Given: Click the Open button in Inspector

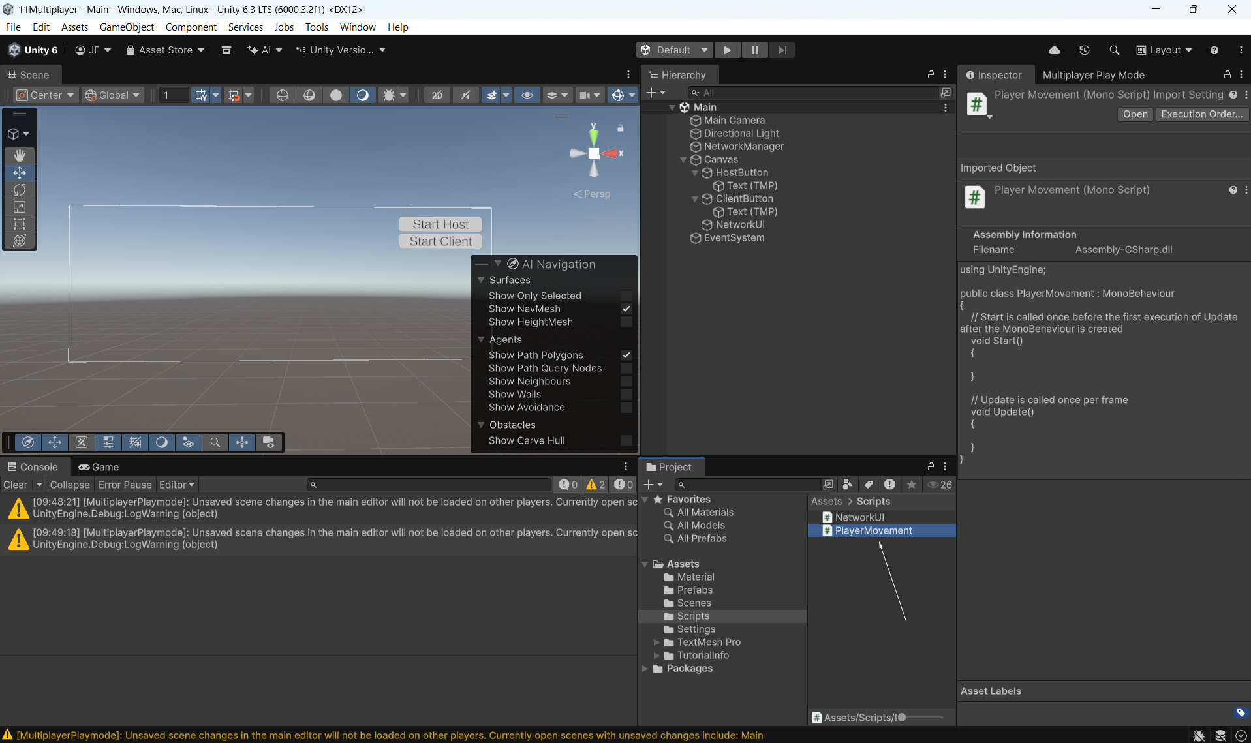Looking at the screenshot, I should pyautogui.click(x=1135, y=114).
